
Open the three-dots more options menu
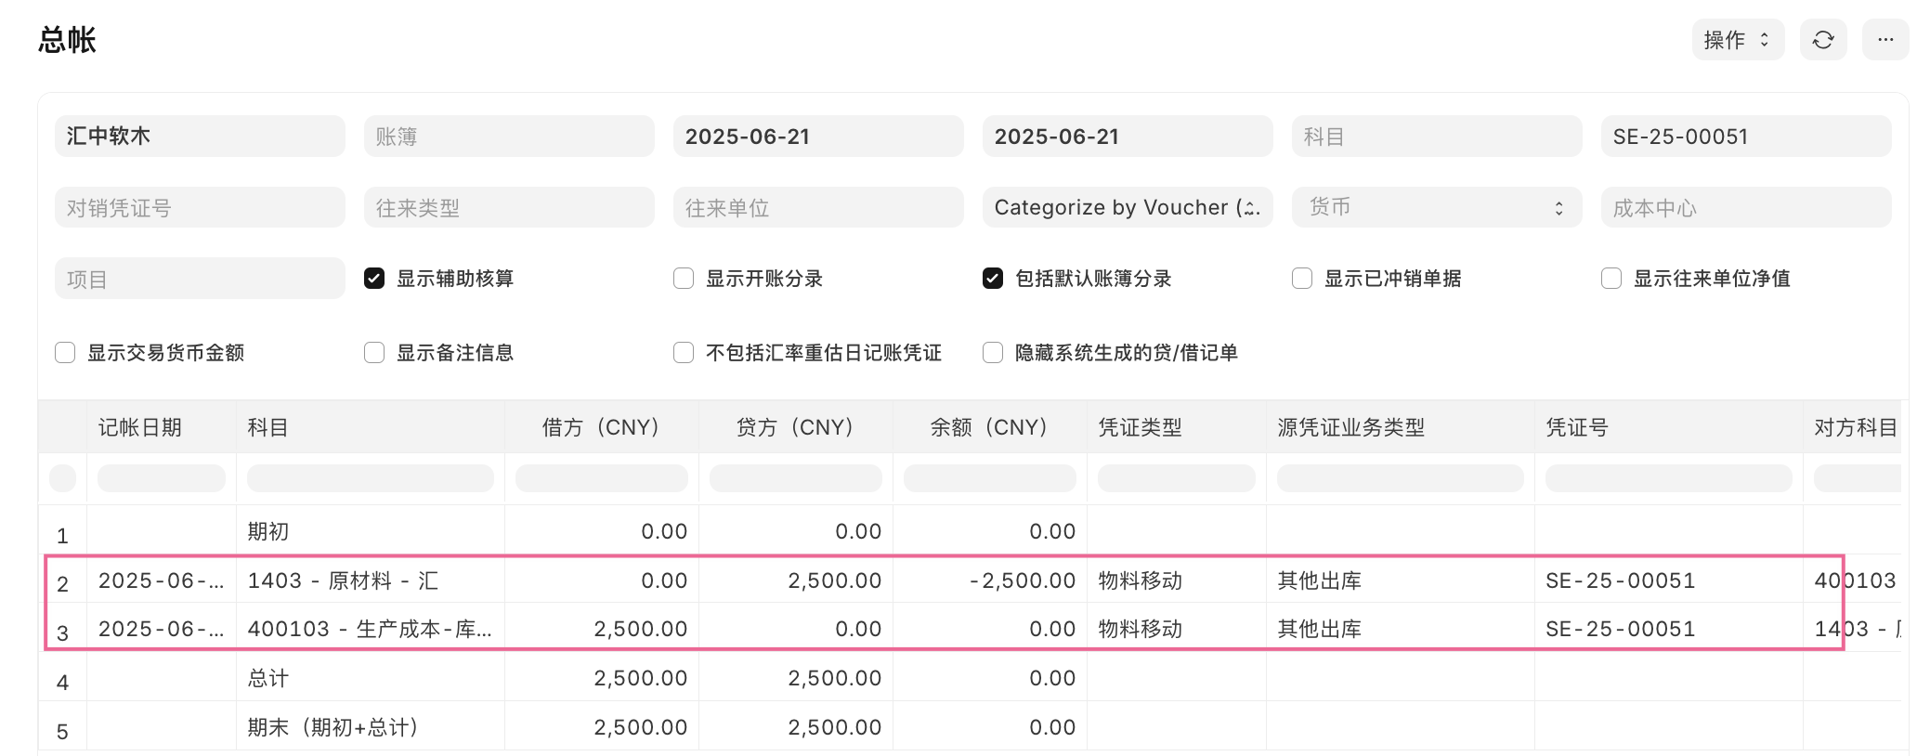point(1884,40)
